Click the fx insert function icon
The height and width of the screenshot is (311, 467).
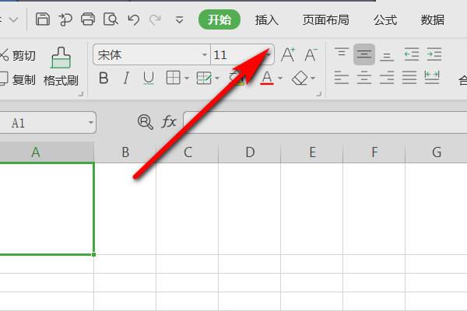tap(169, 122)
